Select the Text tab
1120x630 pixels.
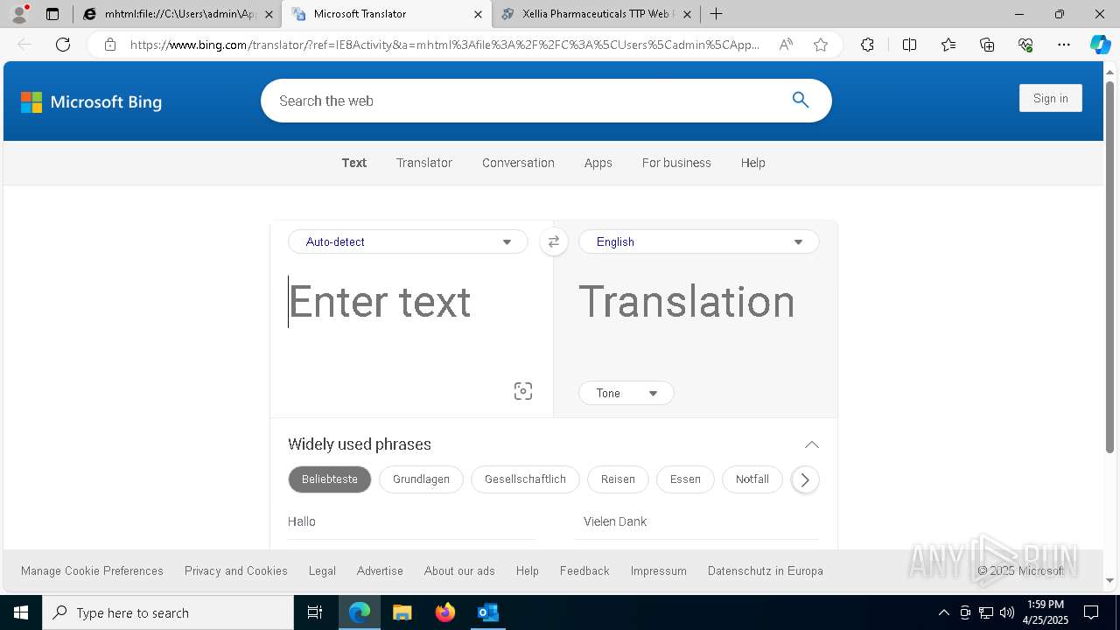(354, 163)
